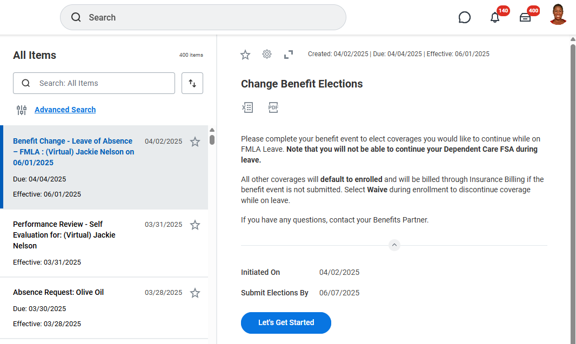Star the Absence Request: Olive Oil item
The image size is (576, 344).
[x=195, y=293]
